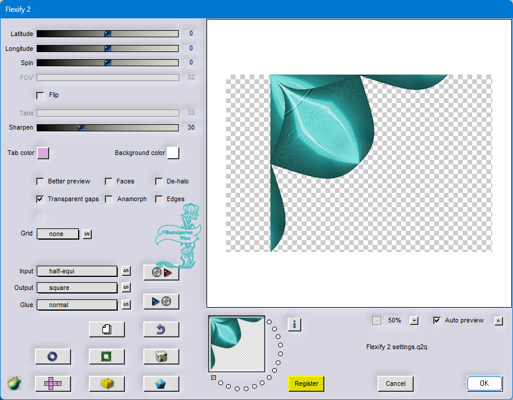
Task: Click the Latitude slider track
Action: tap(108, 33)
